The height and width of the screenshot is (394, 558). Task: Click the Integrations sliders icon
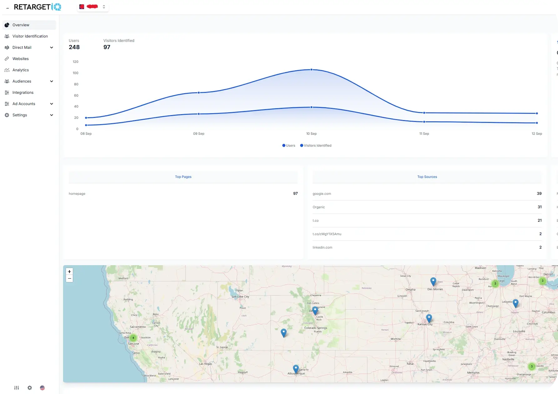point(7,93)
